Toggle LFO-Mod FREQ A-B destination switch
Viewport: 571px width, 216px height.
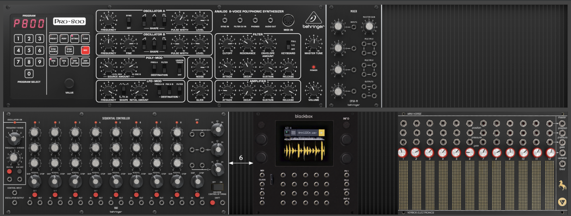pos(159,90)
